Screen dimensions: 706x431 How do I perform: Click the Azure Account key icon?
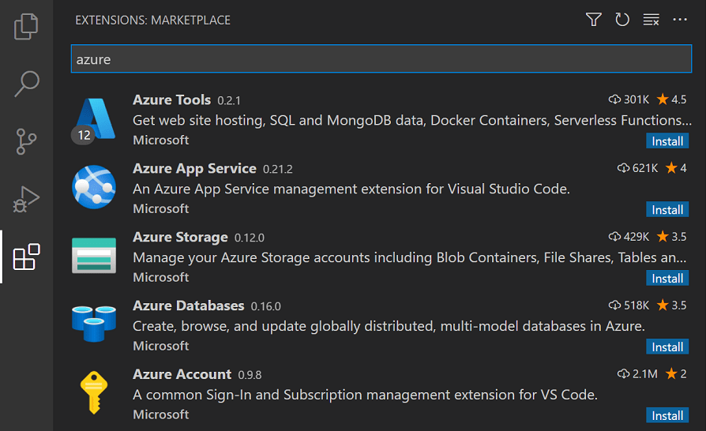pos(94,392)
